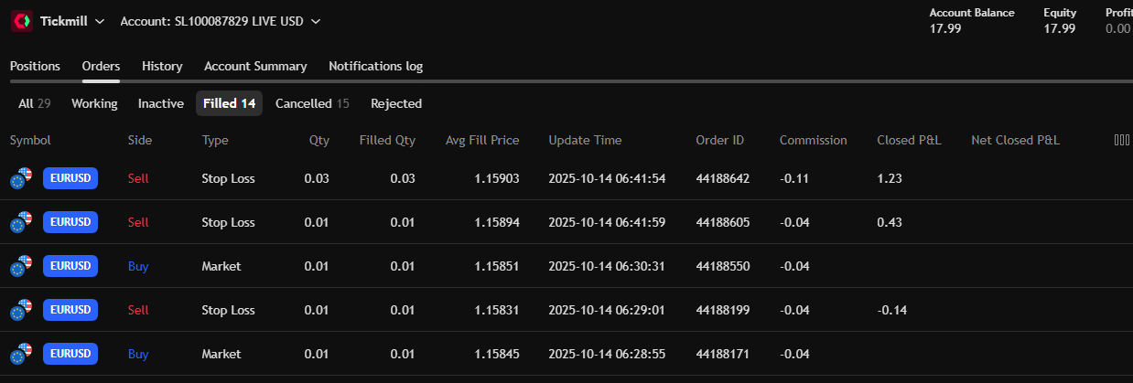Open the History tab

[x=162, y=66]
